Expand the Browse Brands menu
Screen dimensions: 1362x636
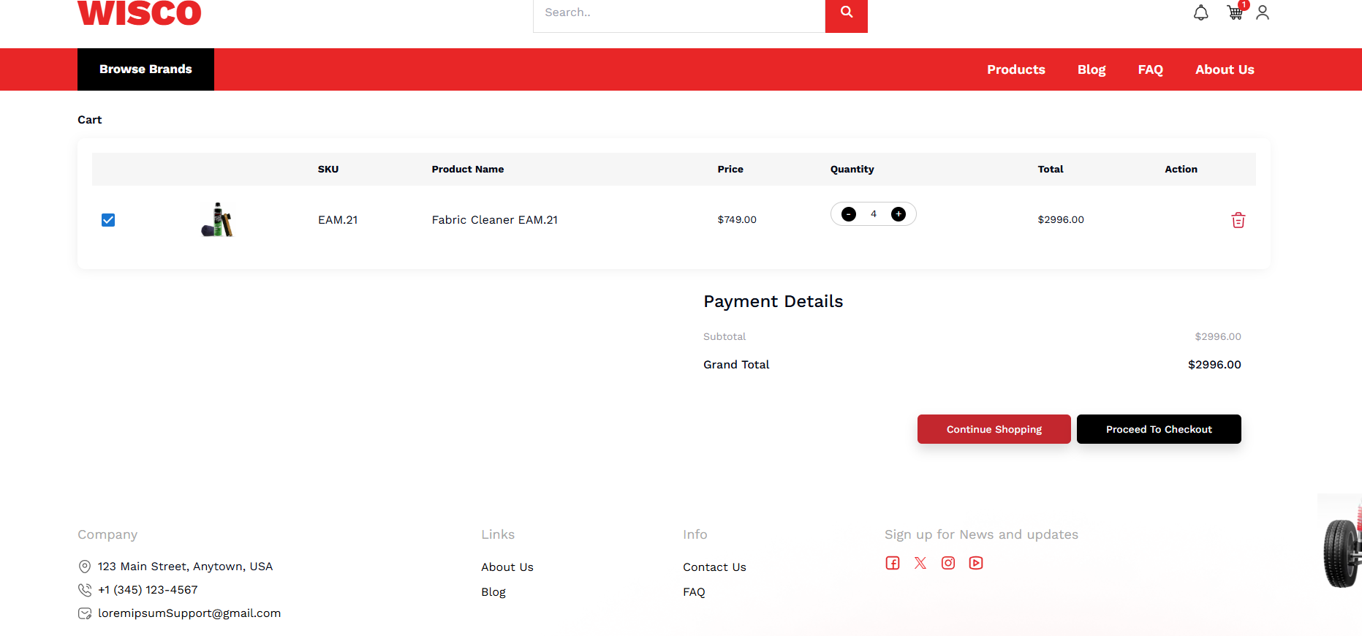(145, 69)
